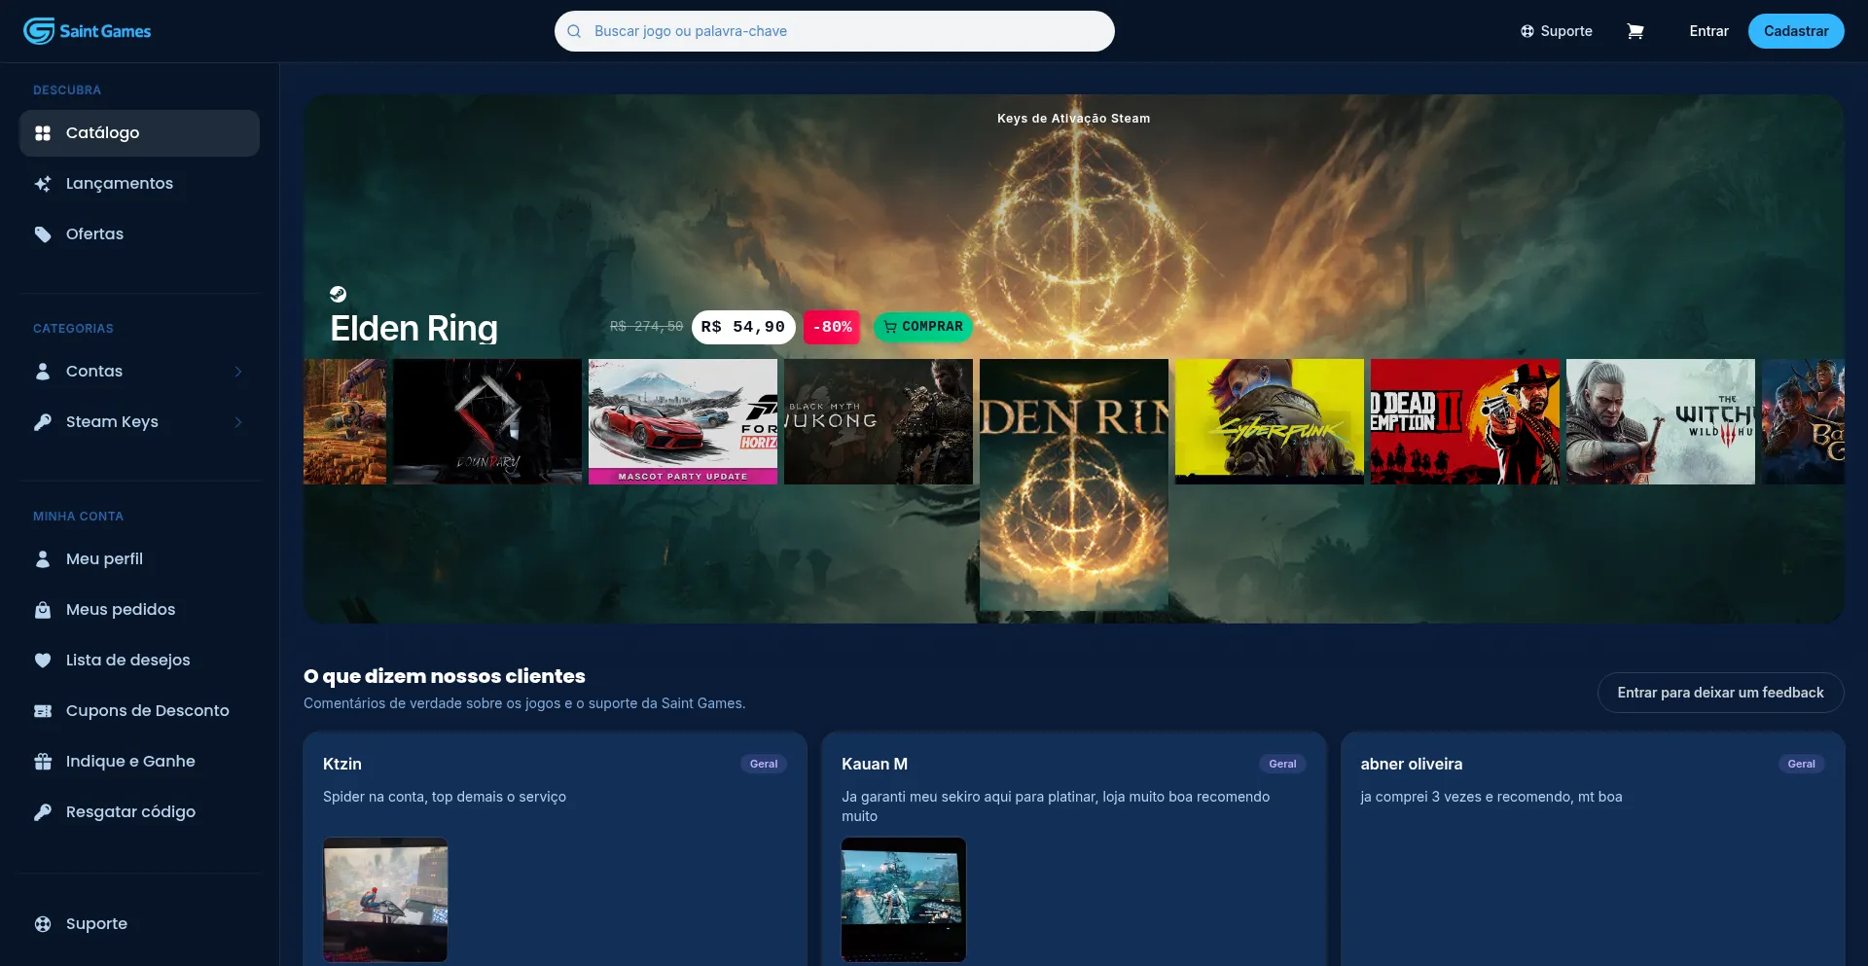
Task: Click the Geral tag on abner oliveira's review
Action: pos(1801,764)
